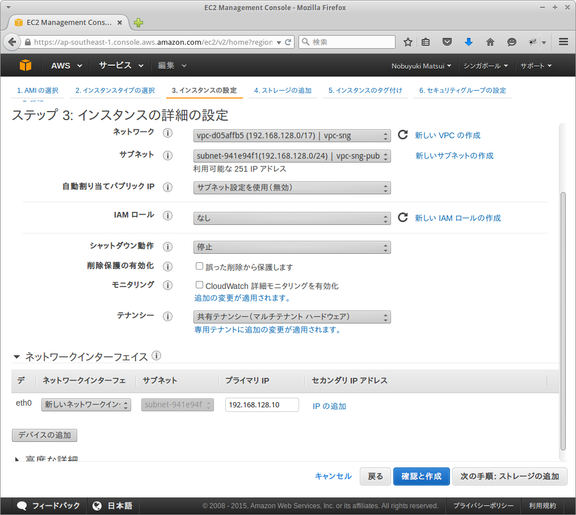Click the info icon for 自動割り当てパブリック IP

[168, 187]
